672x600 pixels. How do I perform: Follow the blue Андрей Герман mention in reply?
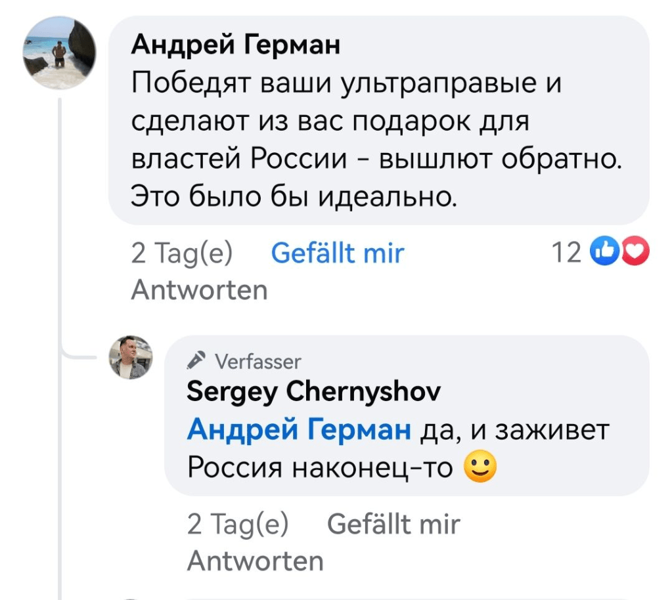298,430
